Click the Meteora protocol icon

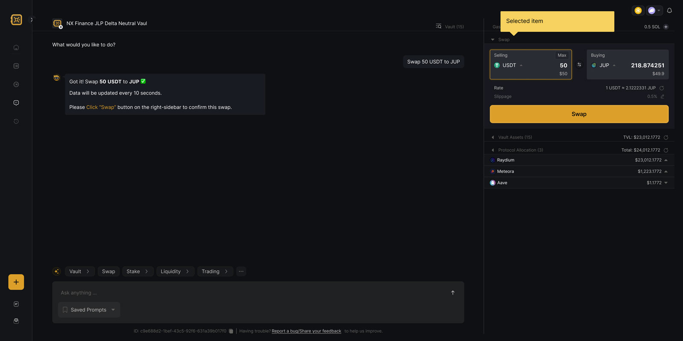coord(493,171)
